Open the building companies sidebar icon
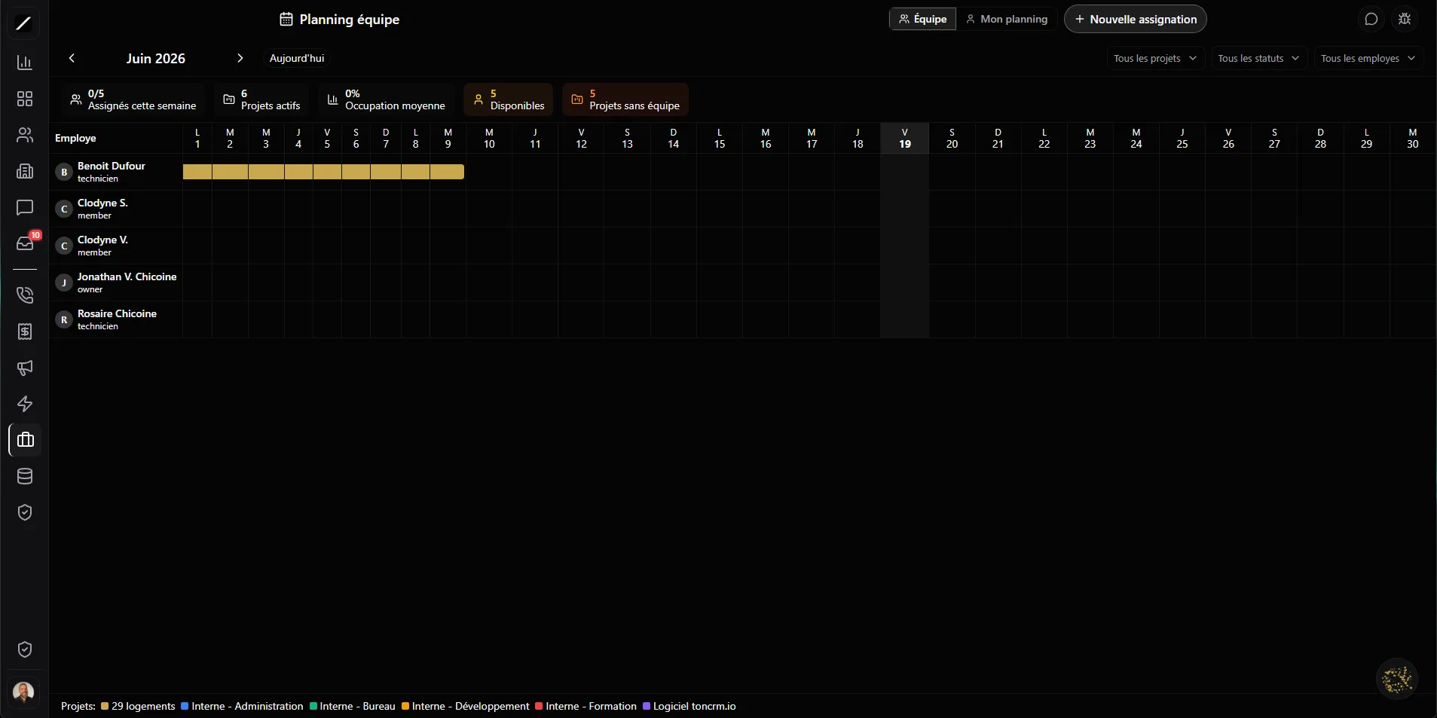The height and width of the screenshot is (718, 1437). [x=25, y=171]
